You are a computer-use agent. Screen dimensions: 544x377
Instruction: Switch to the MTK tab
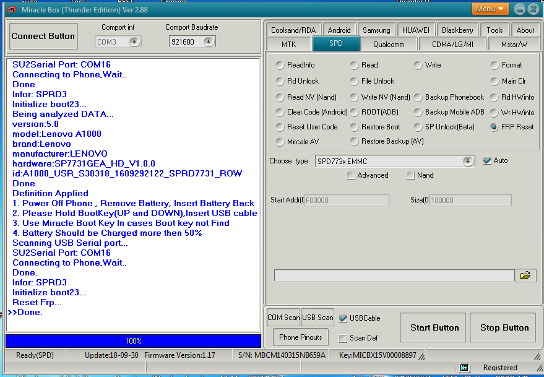(288, 44)
